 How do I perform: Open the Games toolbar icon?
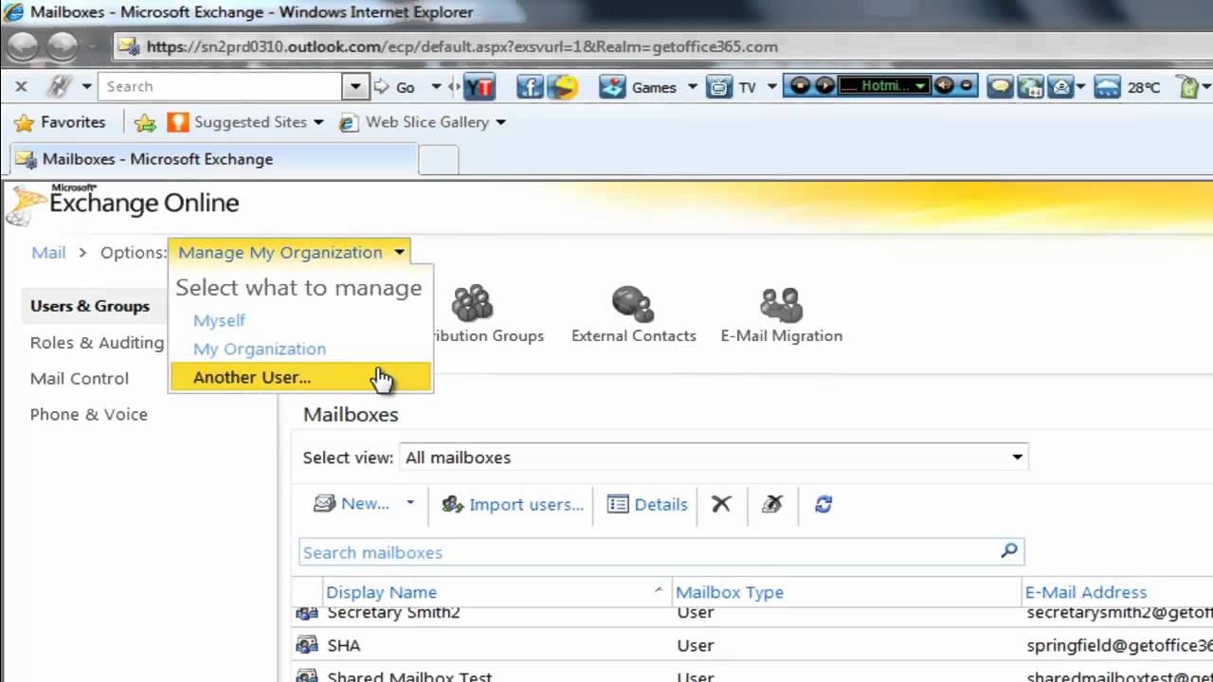pos(613,87)
